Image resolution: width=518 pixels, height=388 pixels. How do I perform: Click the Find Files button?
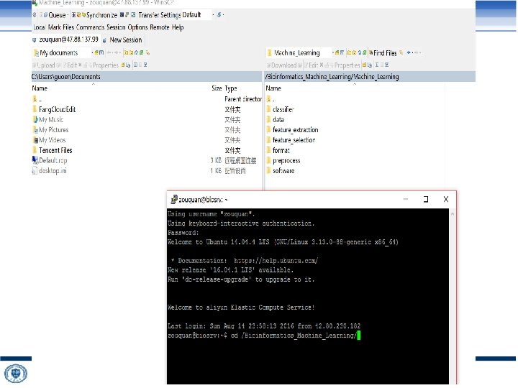(383, 52)
